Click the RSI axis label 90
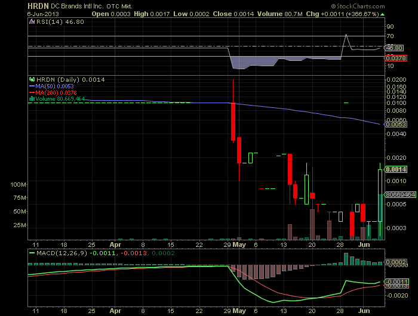The image size is (418, 316). coord(390,27)
